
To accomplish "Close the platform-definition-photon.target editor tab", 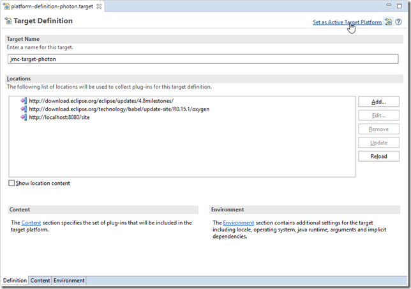I will point(99,6).
